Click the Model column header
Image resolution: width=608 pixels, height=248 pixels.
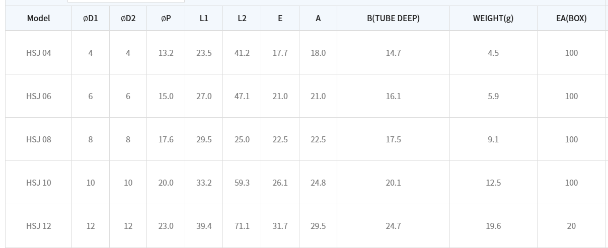point(39,19)
